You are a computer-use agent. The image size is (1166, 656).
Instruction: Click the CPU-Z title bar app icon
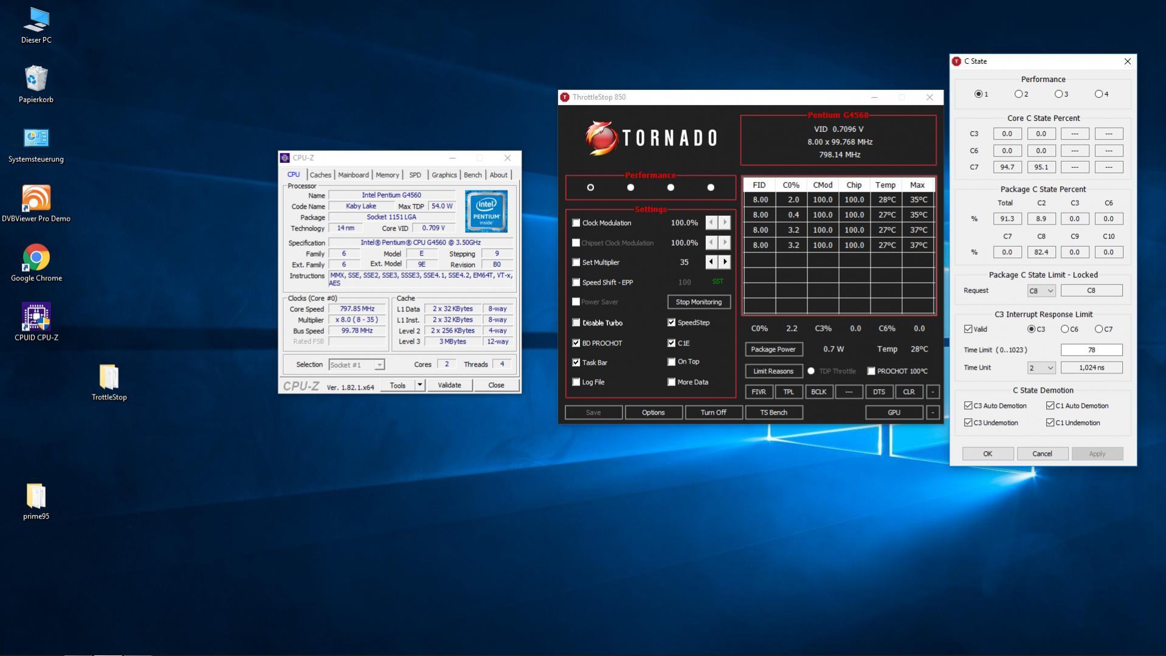pos(285,158)
